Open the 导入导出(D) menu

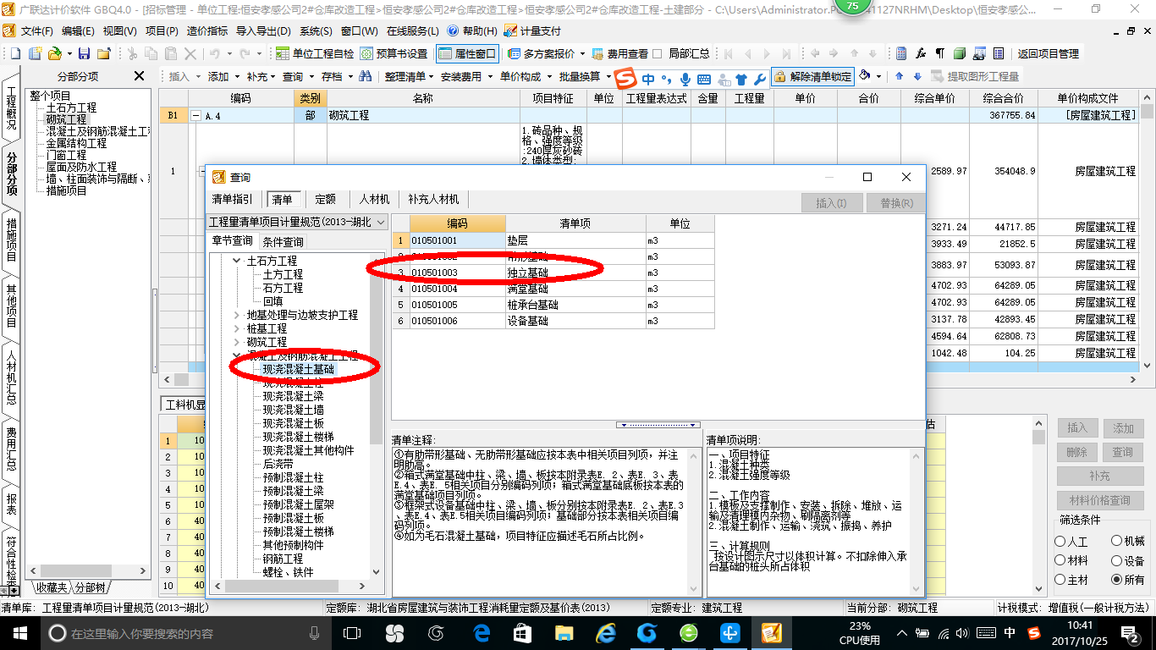pos(263,30)
